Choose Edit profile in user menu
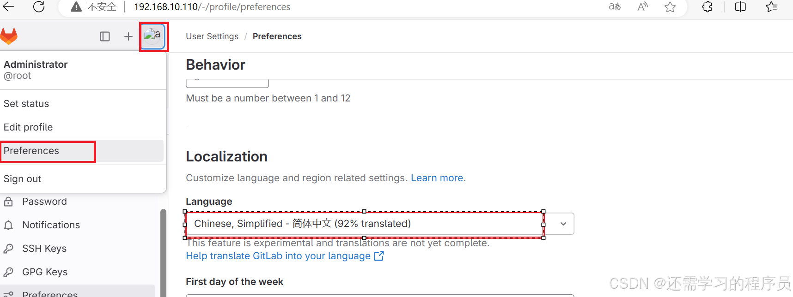 28,127
